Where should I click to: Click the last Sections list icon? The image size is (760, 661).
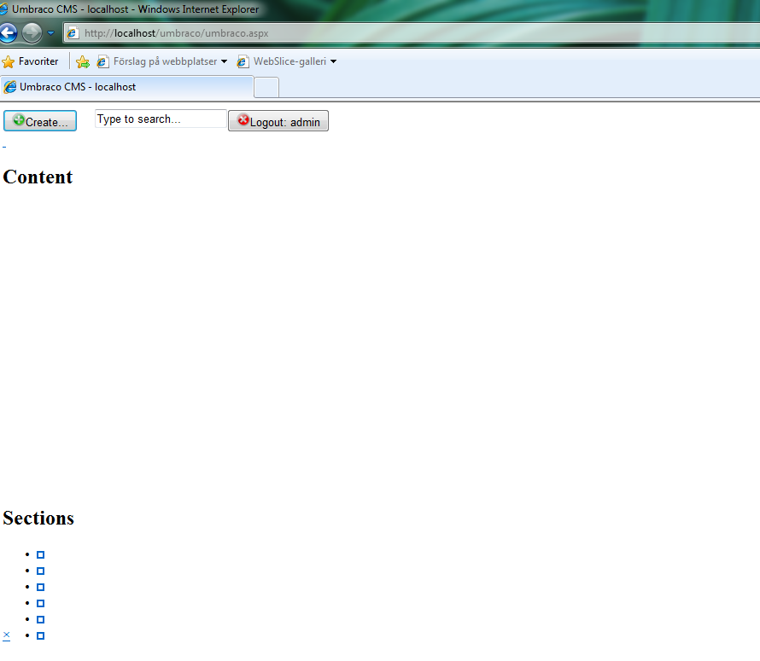[41, 635]
